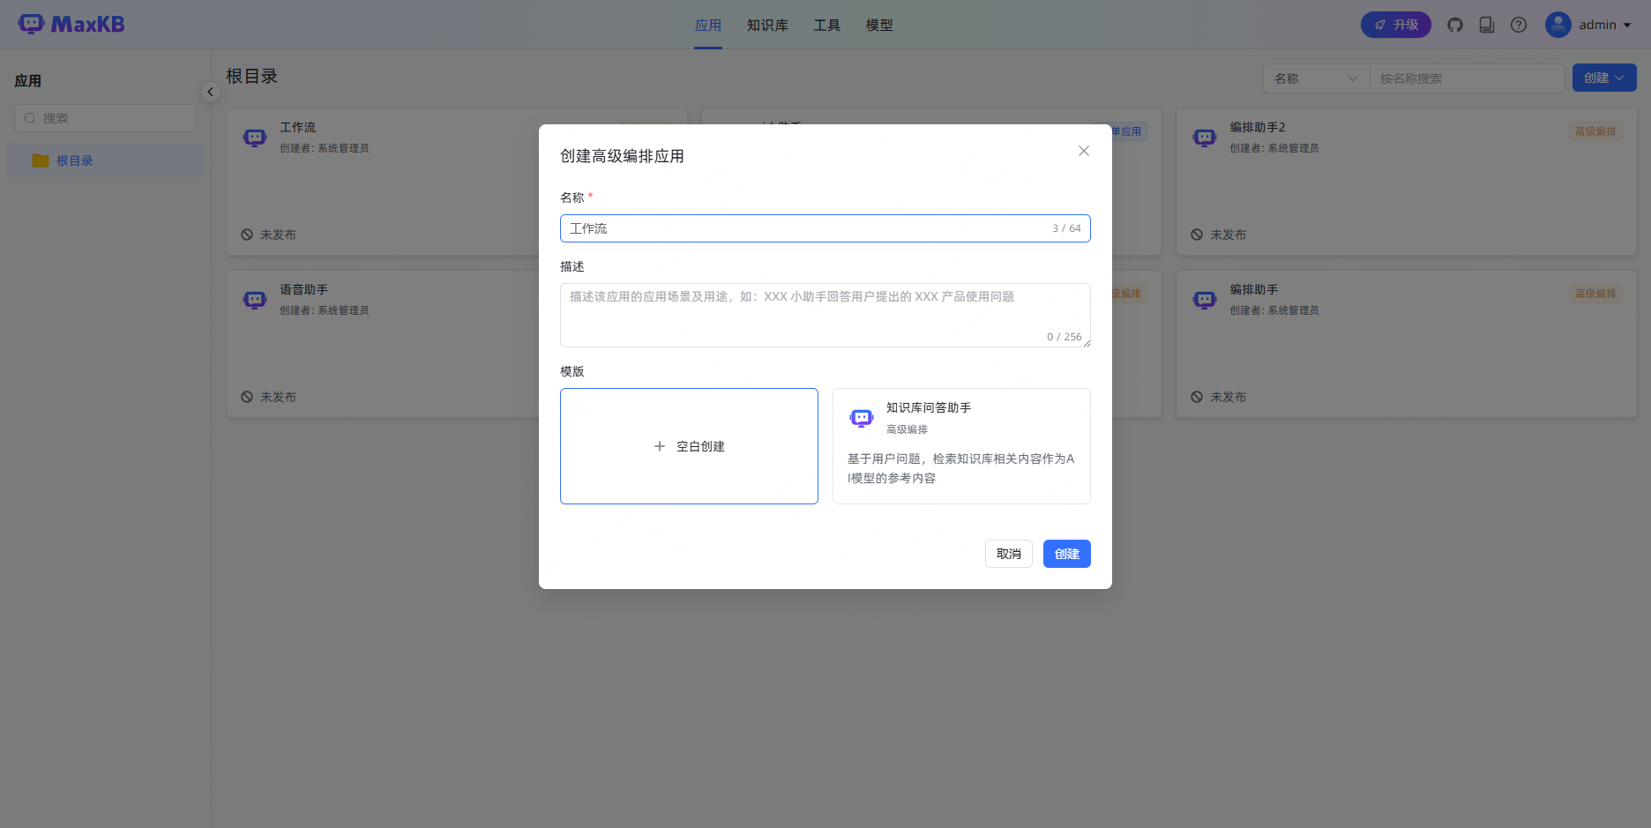
Task: Click the 知识库问答助手 template icon
Action: point(862,418)
